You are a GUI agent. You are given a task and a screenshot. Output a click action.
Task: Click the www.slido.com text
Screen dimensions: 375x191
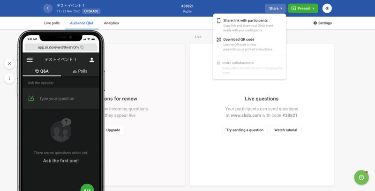point(246,115)
